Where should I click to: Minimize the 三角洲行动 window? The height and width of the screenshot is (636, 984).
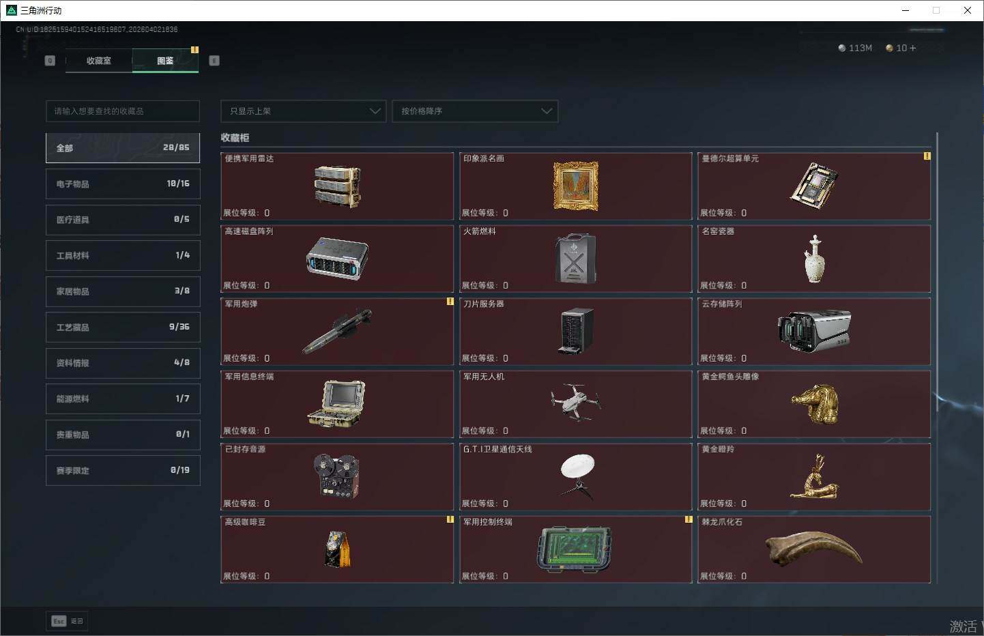(906, 10)
